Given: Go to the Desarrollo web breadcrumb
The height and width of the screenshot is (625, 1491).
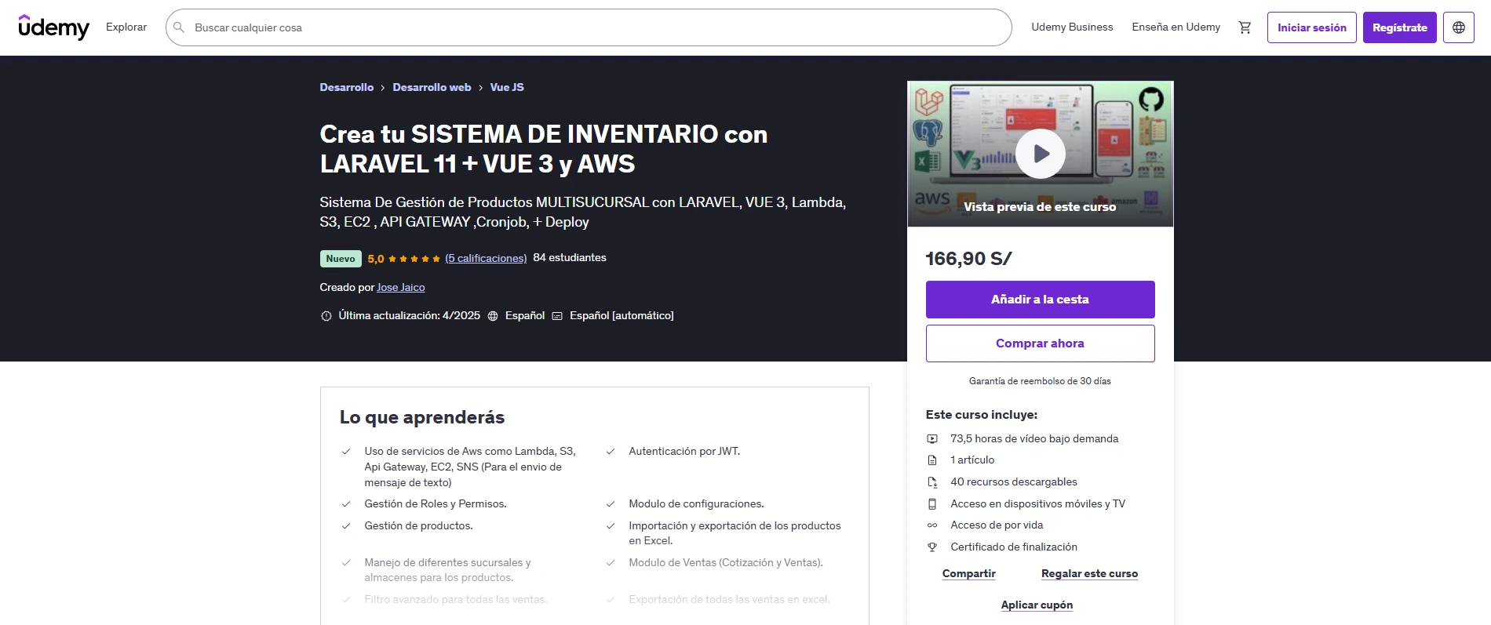Looking at the screenshot, I should point(432,88).
